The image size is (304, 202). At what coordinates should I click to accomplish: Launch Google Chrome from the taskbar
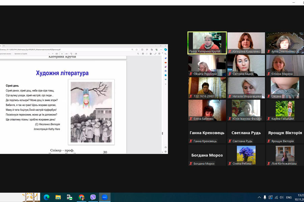tap(81, 197)
